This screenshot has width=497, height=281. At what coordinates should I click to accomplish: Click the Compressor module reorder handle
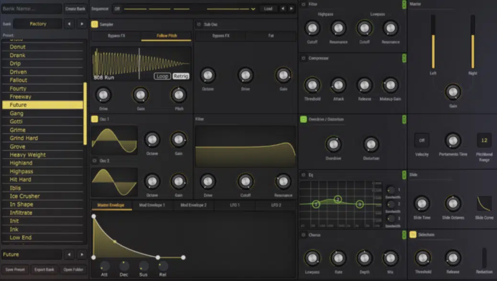click(x=404, y=58)
